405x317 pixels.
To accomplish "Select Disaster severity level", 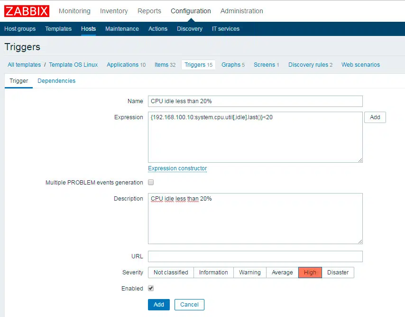I will (x=338, y=273).
